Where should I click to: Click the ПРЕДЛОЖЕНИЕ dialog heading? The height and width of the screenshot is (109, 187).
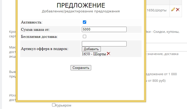[x=81, y=6]
